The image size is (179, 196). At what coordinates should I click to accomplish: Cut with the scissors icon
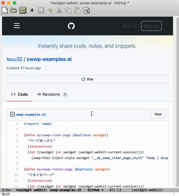59,10
